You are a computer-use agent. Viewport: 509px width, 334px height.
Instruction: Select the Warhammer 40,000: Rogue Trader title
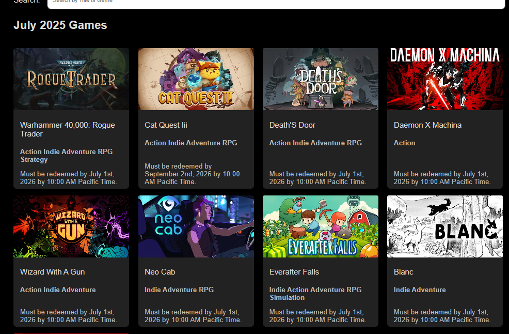pyautogui.click(x=68, y=129)
